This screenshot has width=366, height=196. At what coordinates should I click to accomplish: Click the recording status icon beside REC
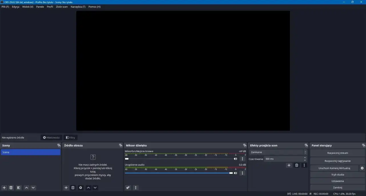(x=311, y=194)
